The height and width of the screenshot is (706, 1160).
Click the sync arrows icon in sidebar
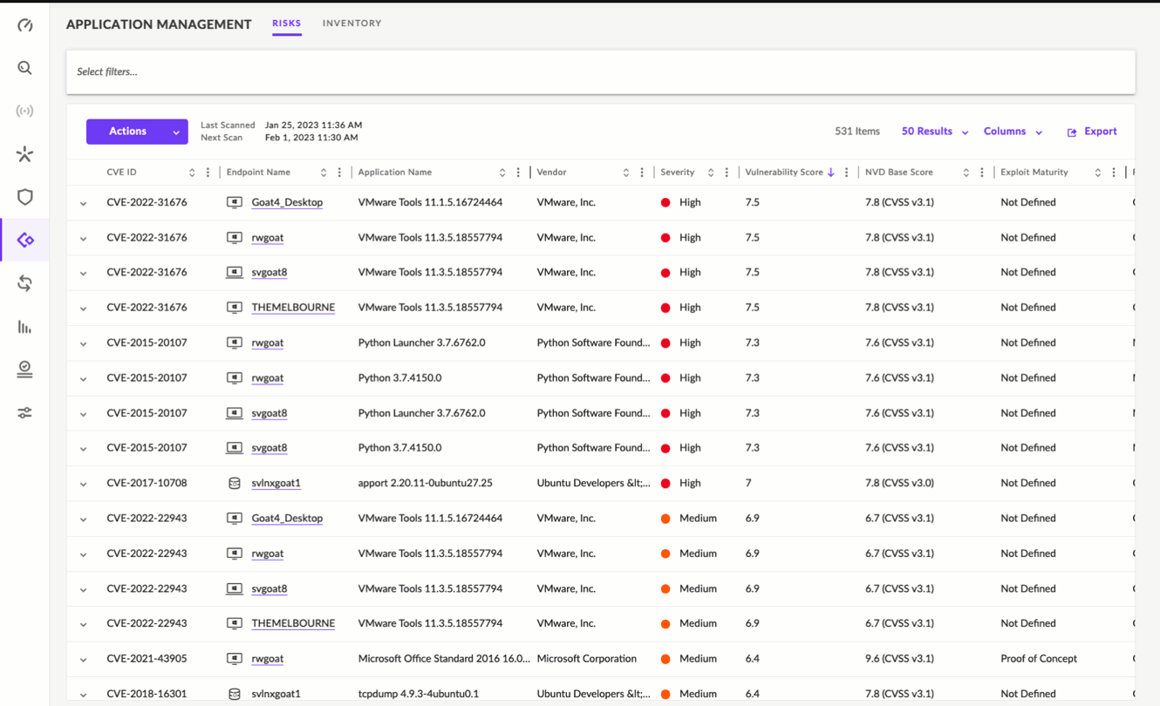click(x=24, y=283)
